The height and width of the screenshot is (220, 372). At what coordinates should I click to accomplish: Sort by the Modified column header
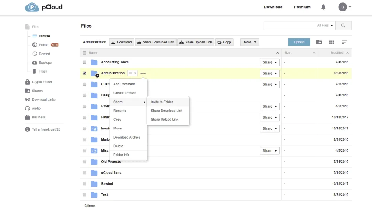point(337,53)
